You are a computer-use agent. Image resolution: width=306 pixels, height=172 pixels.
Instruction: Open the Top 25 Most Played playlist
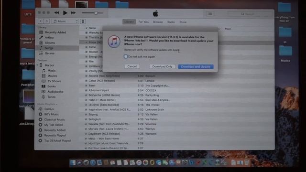(x=57, y=140)
